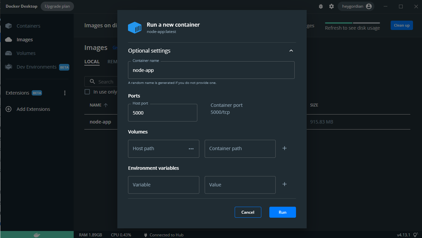Click the Connected to Hub plug icon
Viewport: 422px width, 238px height.
(x=145, y=235)
